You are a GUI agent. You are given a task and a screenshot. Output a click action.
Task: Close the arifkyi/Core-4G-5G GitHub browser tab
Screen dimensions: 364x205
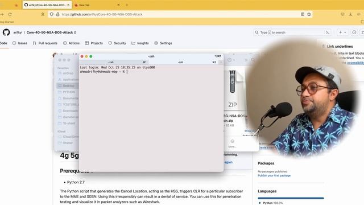point(68,5)
